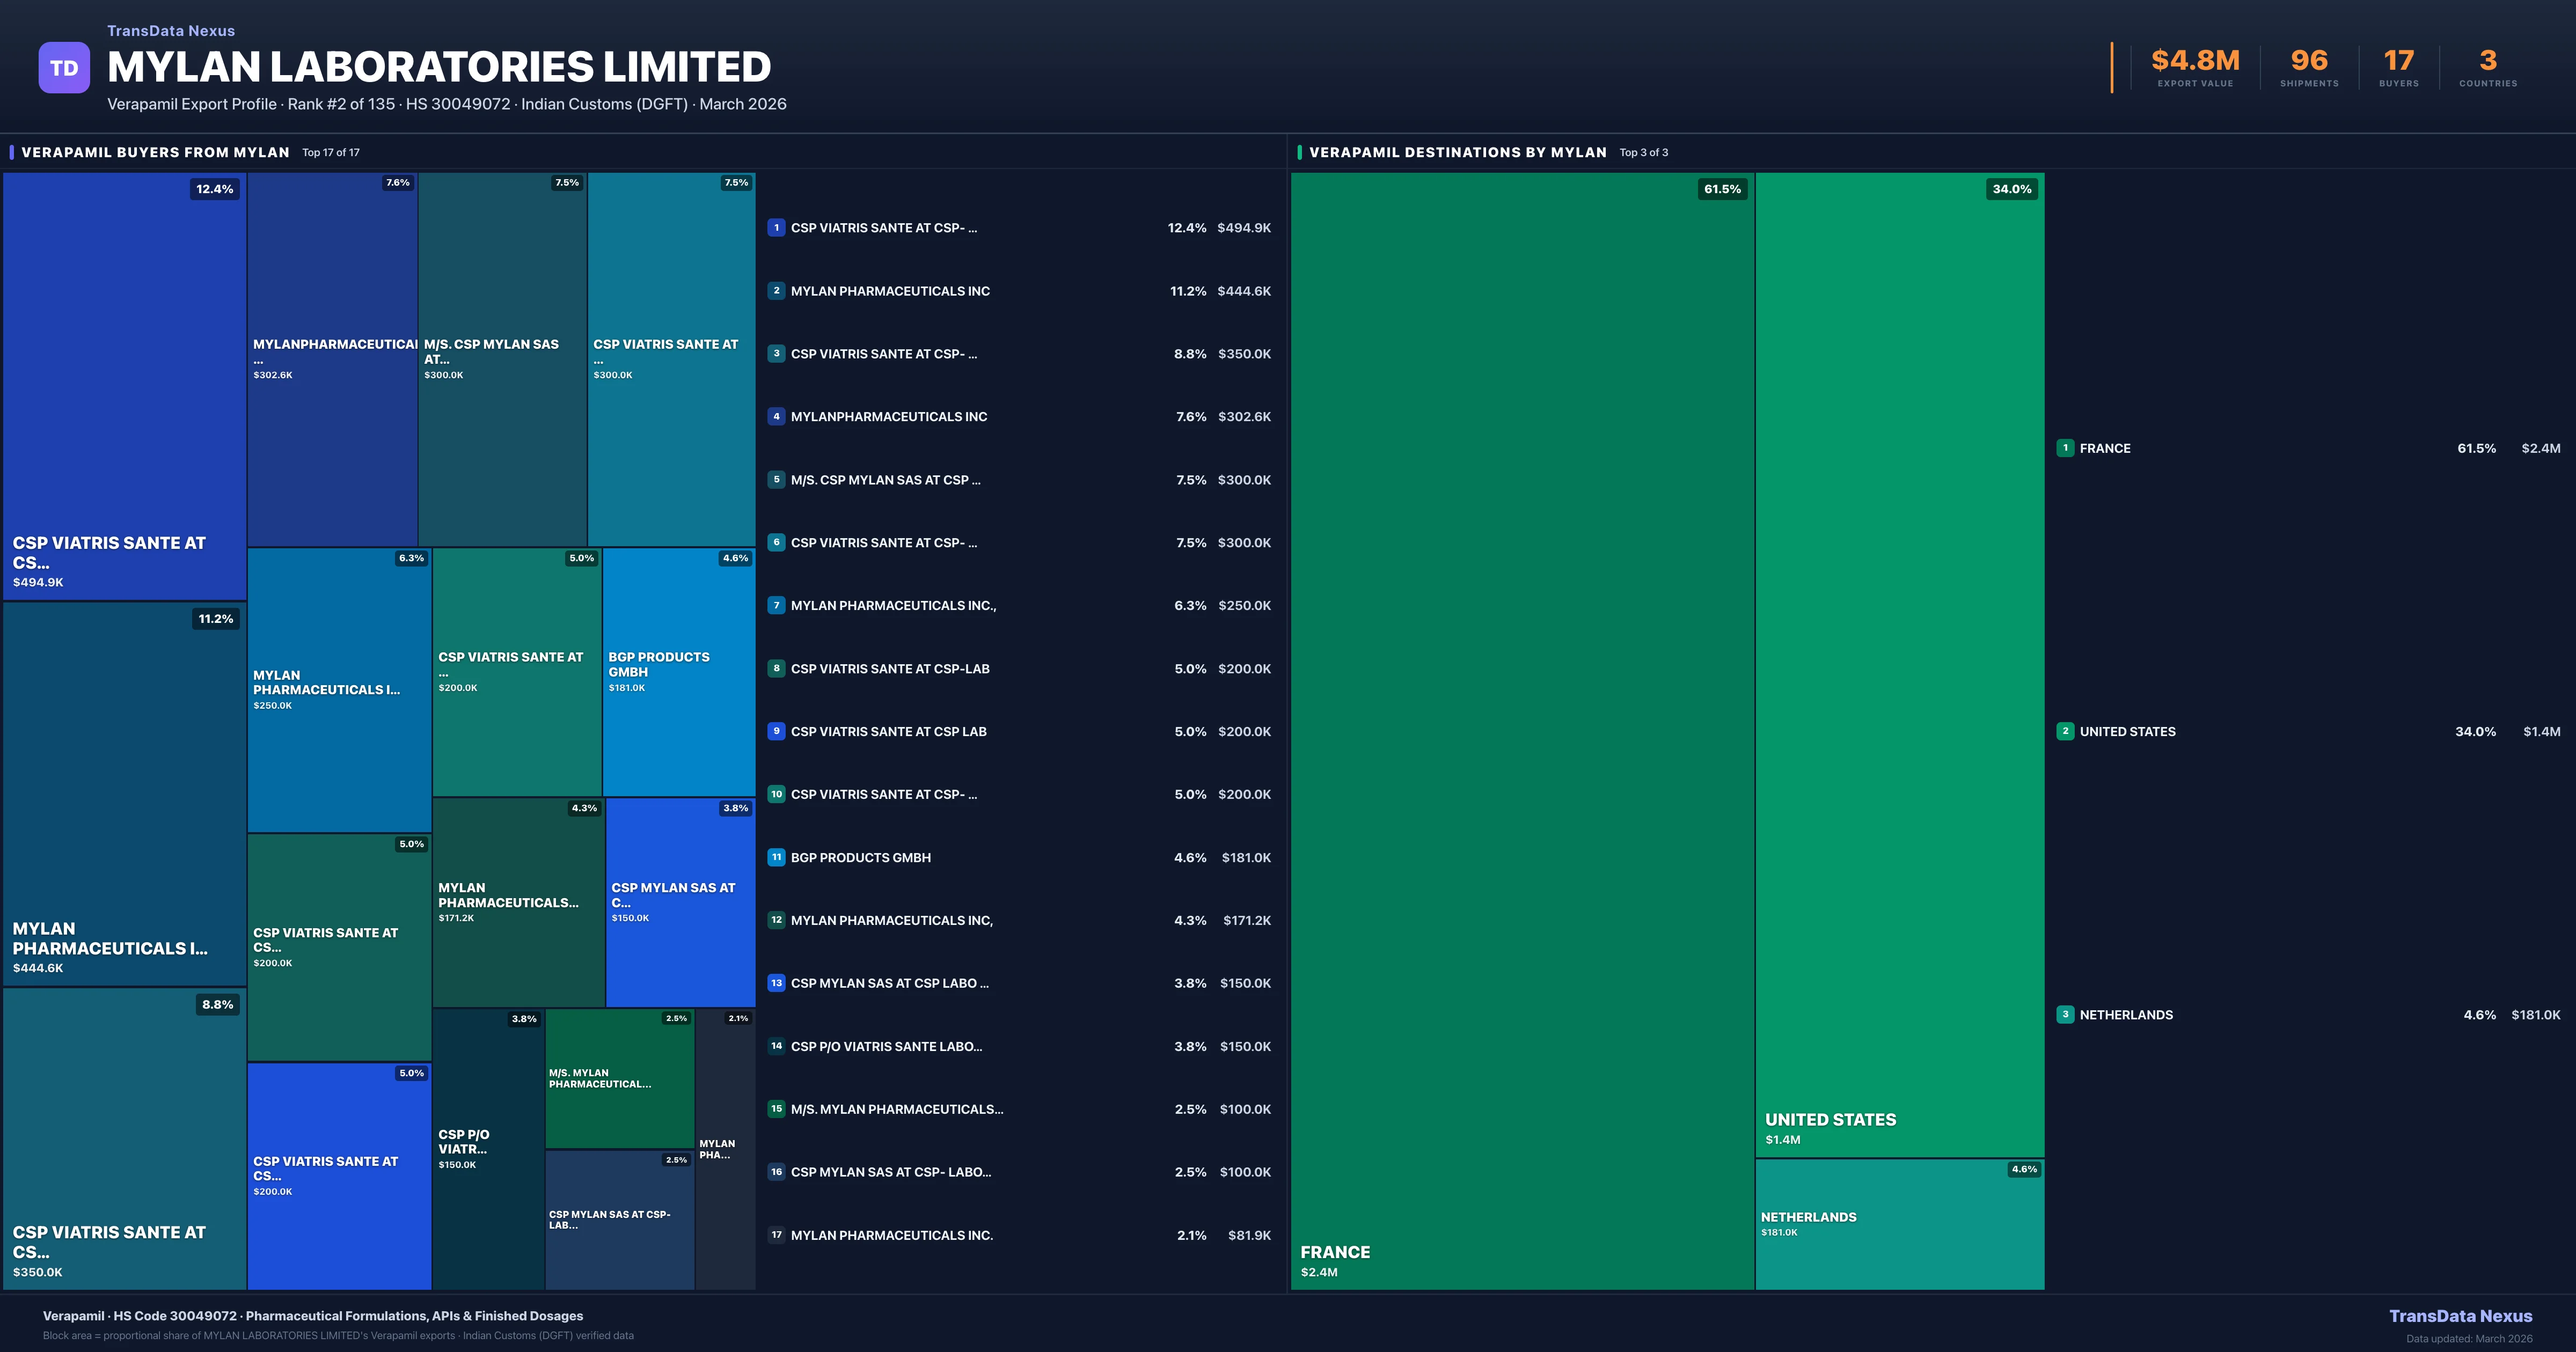Click the BGP Products GmbH treemap tile
Screen dimensions: 2576x1352
click(x=678, y=671)
